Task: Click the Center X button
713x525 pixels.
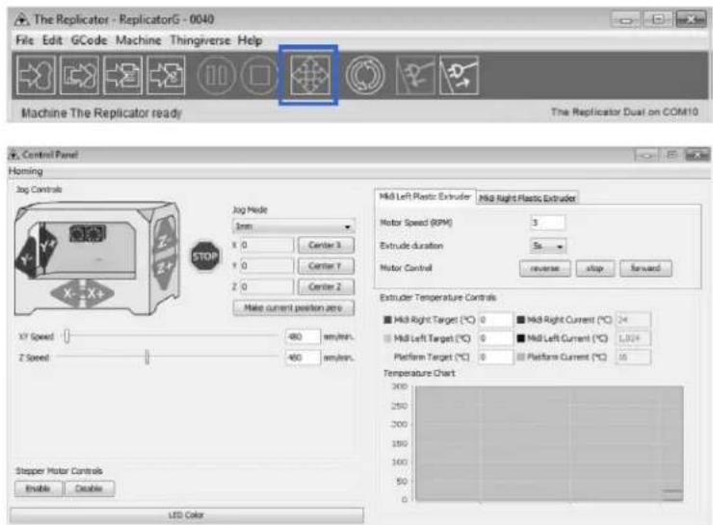Action: pyautogui.click(x=326, y=245)
